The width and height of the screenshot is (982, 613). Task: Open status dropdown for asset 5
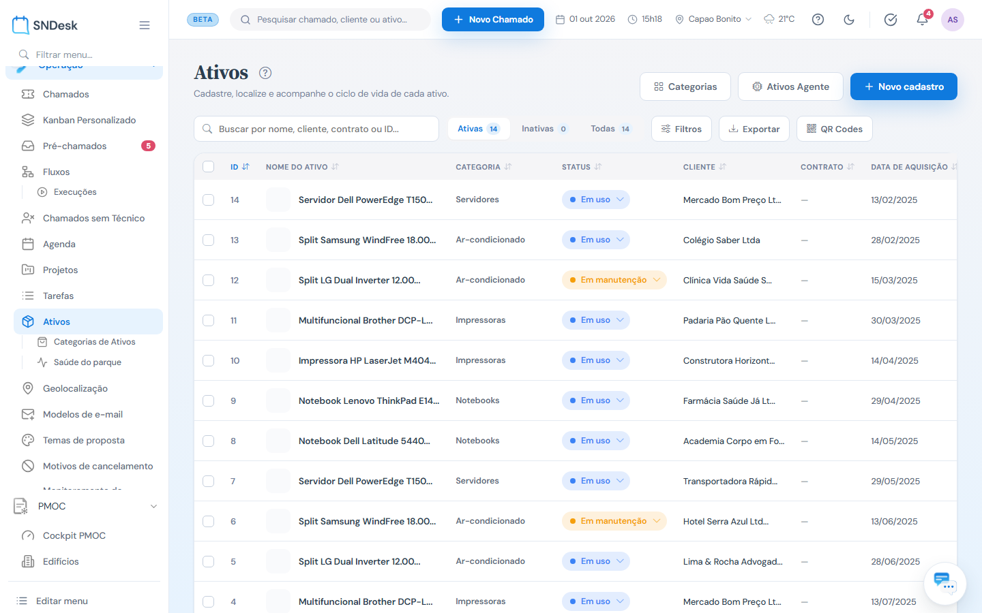pyautogui.click(x=596, y=561)
